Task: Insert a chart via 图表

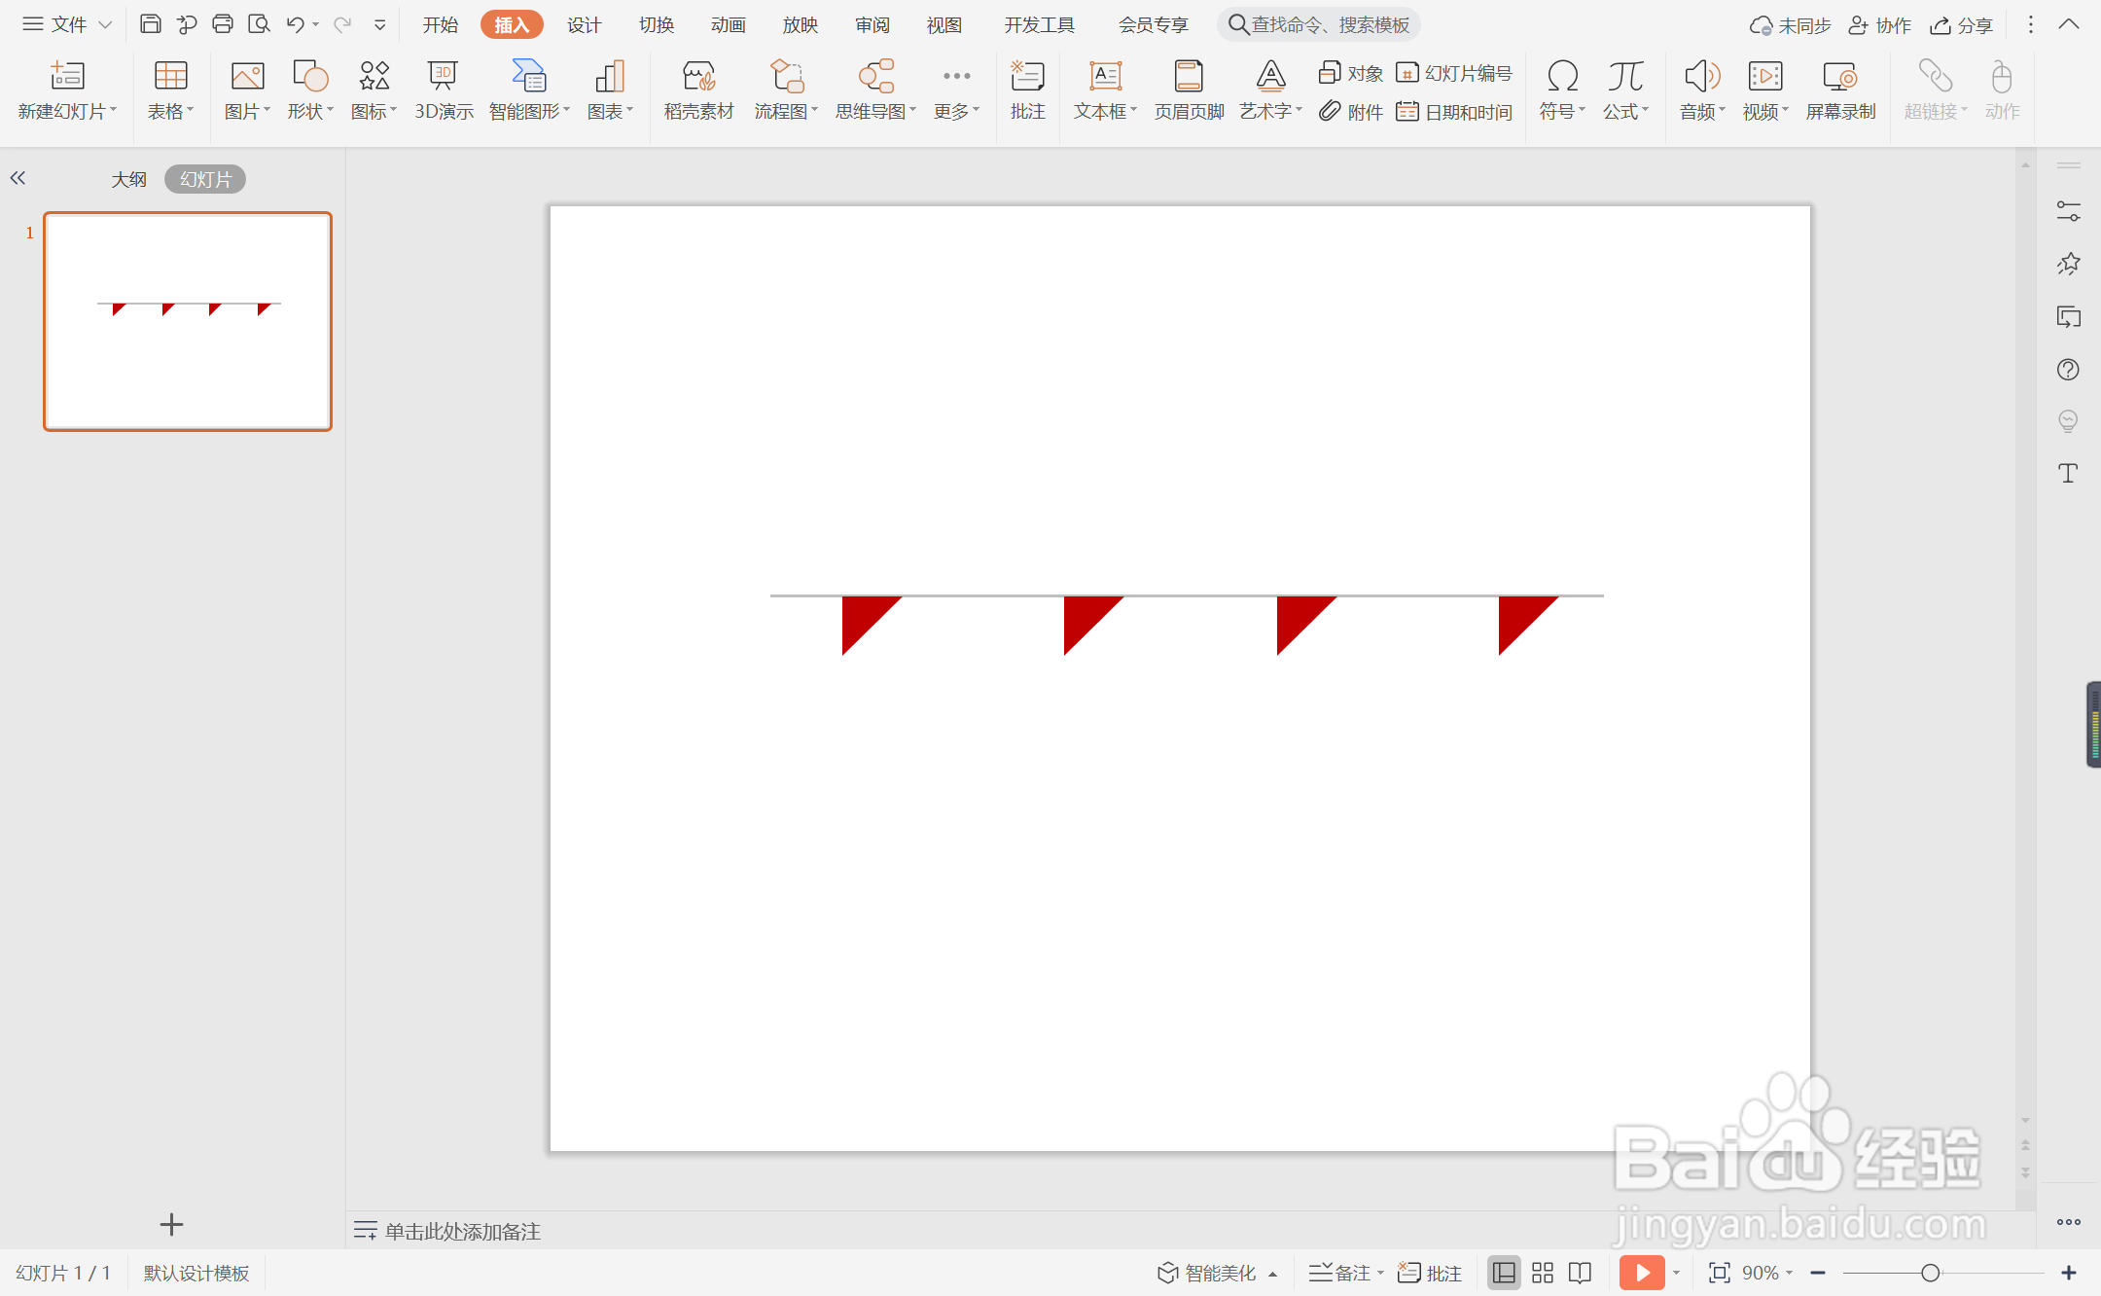Action: pos(610,90)
